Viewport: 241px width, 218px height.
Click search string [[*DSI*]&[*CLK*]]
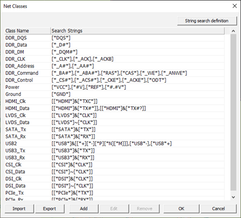click(72, 178)
